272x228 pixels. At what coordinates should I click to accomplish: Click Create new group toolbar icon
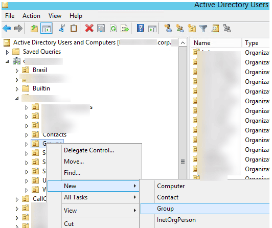(x=180, y=28)
